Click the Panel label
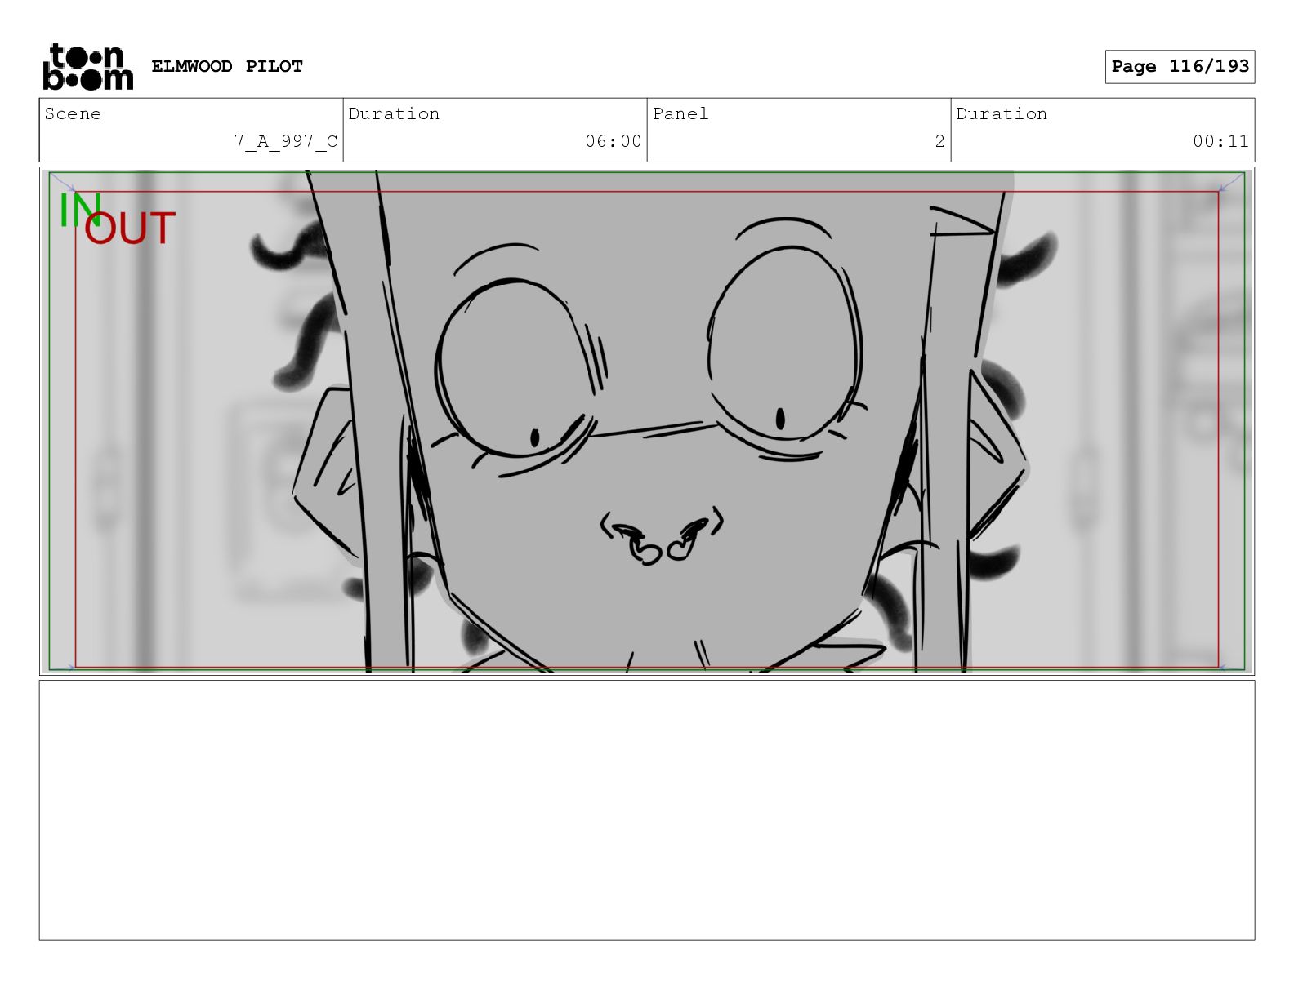The height and width of the screenshot is (999, 1294). click(x=680, y=113)
